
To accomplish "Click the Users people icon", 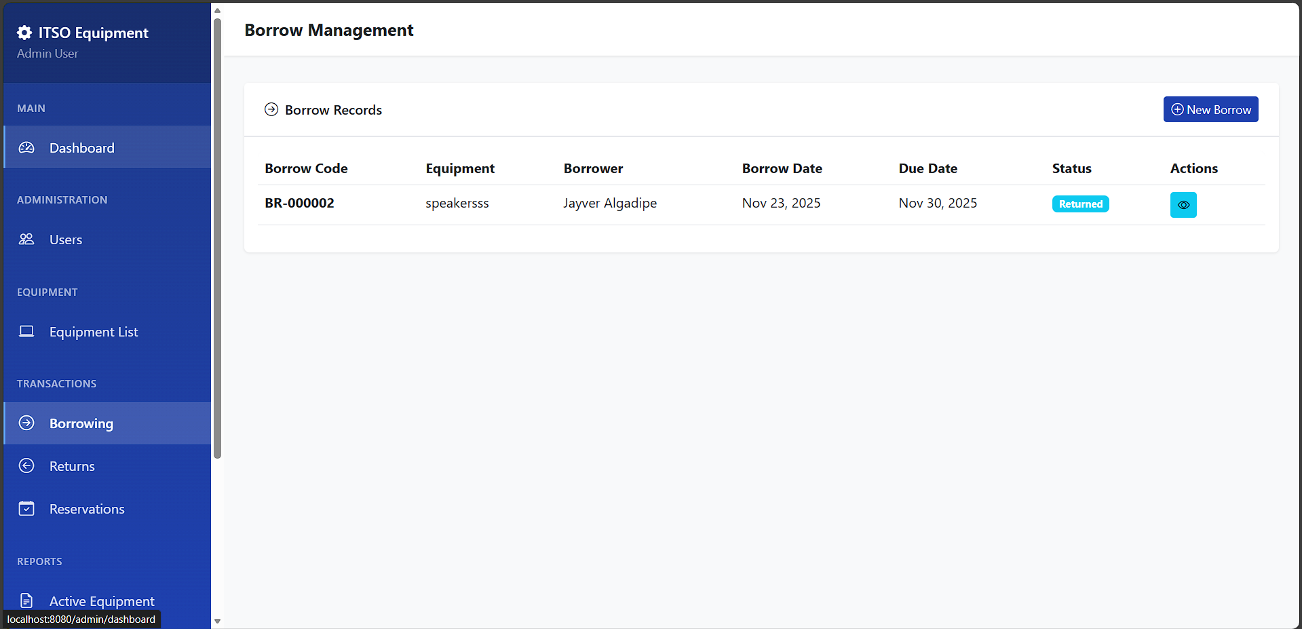I will point(26,240).
